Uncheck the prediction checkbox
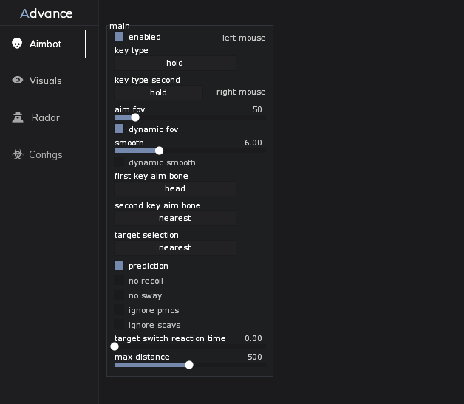The image size is (464, 404). pos(119,265)
